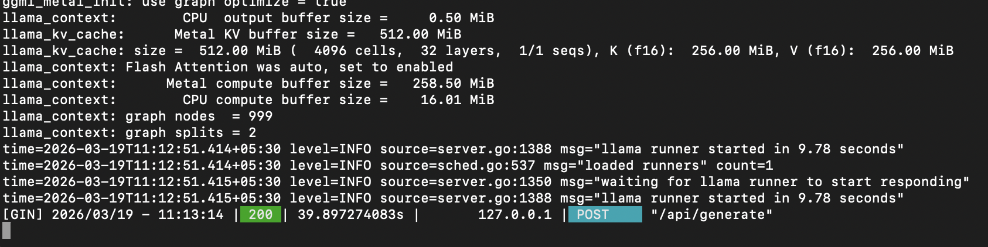Click the 0.50 MiB output buffer value

[x=461, y=18]
